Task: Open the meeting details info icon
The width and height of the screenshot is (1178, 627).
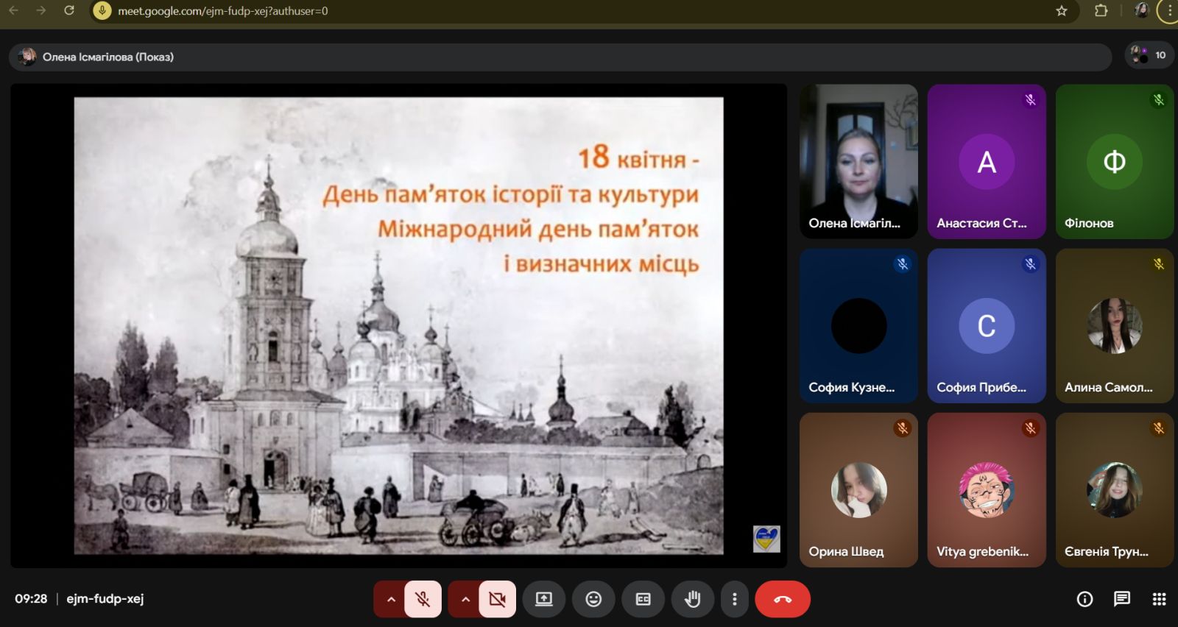Action: pos(1084,599)
